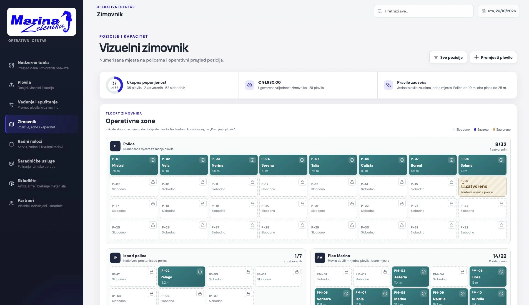Open info icon for Pelago IP-02
Screen dimensions: 529x305
coord(200,272)
